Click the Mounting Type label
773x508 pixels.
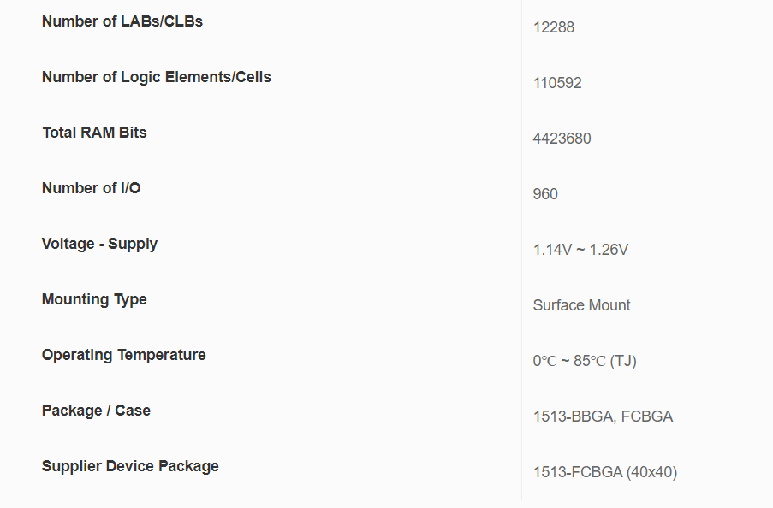point(94,299)
